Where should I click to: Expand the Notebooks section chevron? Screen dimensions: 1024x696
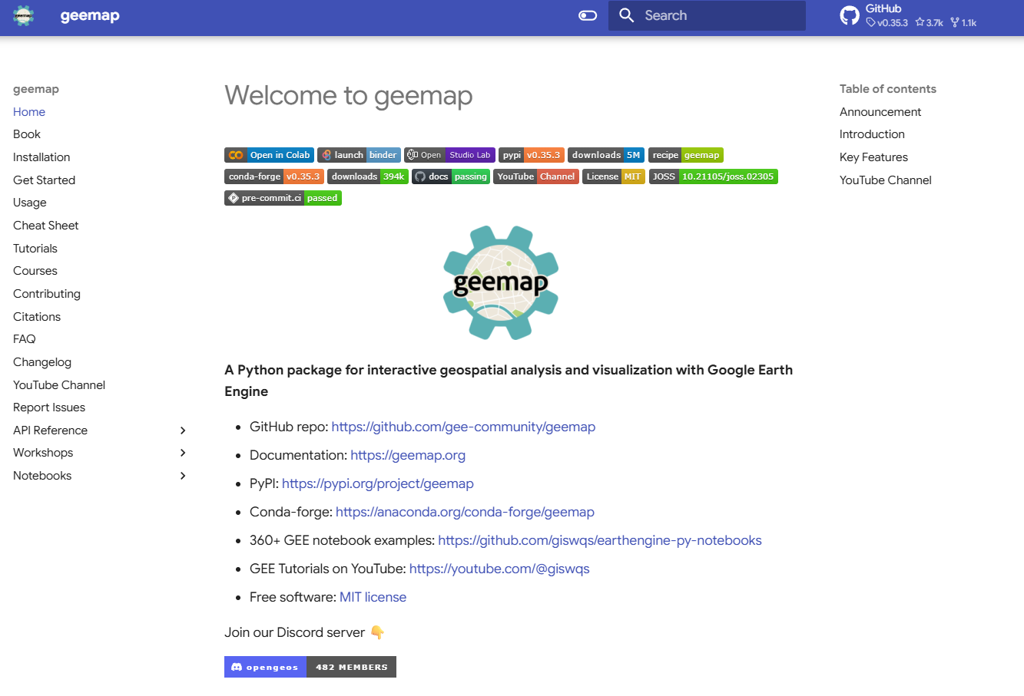coord(183,476)
